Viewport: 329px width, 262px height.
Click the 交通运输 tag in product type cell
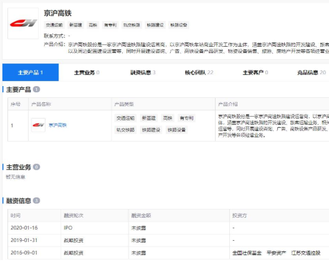pos(125,119)
